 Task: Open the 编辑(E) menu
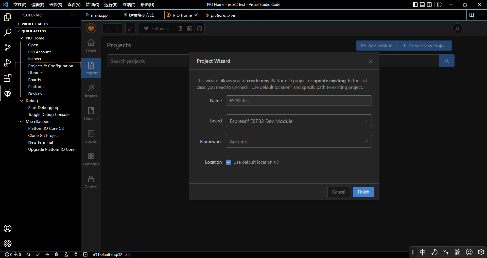(x=38, y=5)
